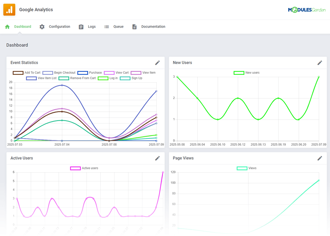Hide the Log in legend series
330x236 pixels.
coord(108,78)
